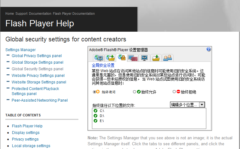Open Display settings contents link

pos(26,132)
